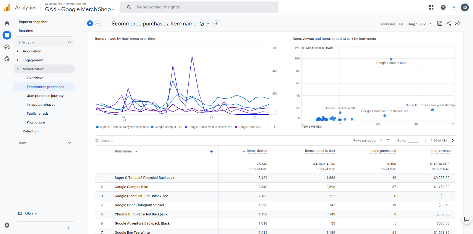Sort by Items purchased column
Screen dimensions: 473x234
(383, 151)
